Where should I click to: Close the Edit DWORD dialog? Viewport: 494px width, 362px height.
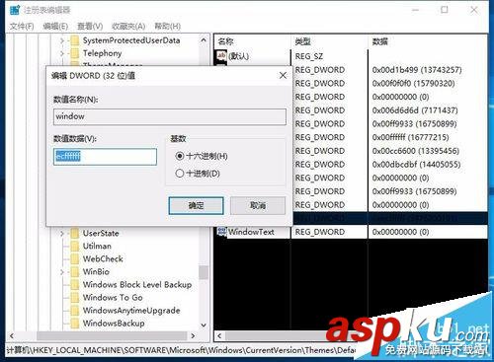point(283,76)
